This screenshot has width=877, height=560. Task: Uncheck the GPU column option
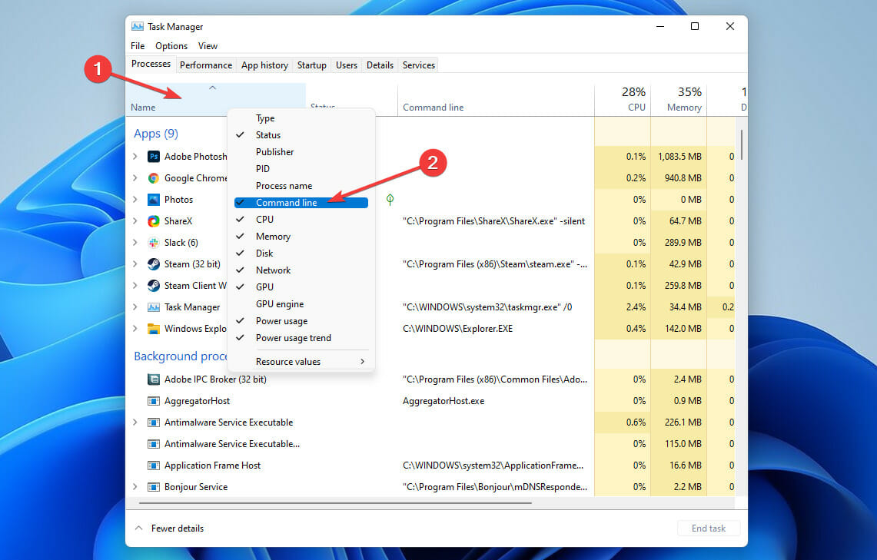(301, 287)
